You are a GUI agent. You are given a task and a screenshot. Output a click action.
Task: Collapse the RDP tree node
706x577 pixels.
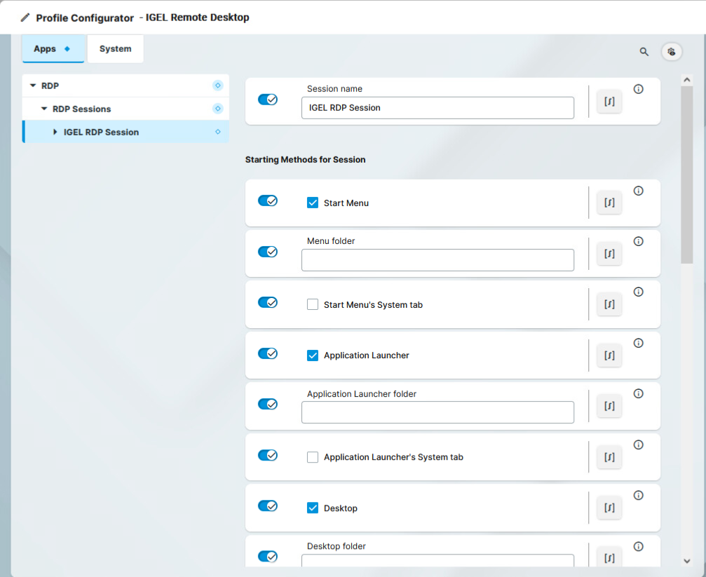(x=32, y=85)
